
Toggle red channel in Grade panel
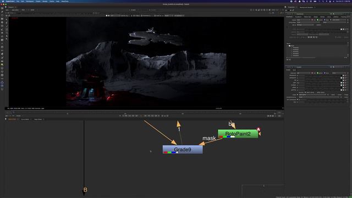[312, 73]
